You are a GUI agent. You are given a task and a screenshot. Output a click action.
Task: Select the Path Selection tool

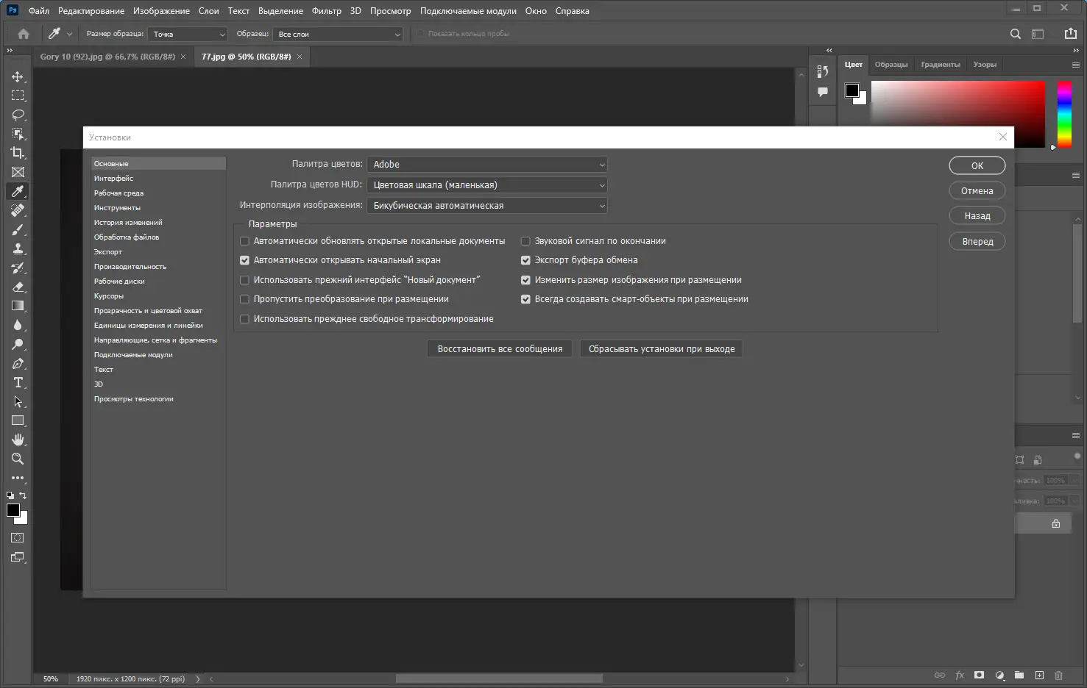[18, 401]
